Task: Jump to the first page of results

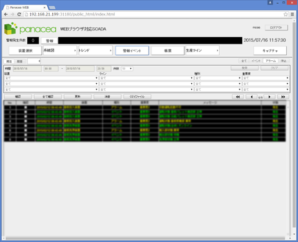Action: tap(238, 97)
